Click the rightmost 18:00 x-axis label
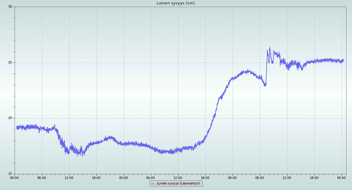The image size is (352, 190). point(314,177)
